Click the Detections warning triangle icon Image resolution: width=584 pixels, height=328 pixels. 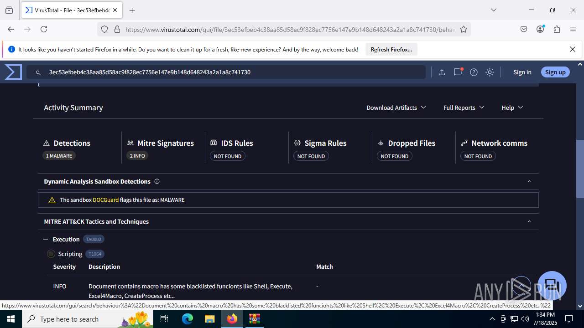(47, 143)
